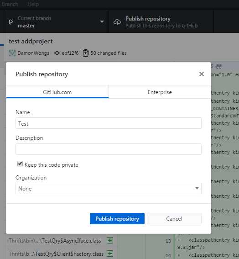Open the Branch menu
Viewport: 239px width, 259px height.
pyautogui.click(x=10, y=4)
